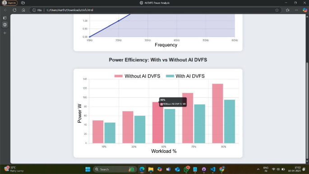This screenshot has width=309, height=174.
Task: Click the With AI DVFS legend label
Action: point(190,76)
